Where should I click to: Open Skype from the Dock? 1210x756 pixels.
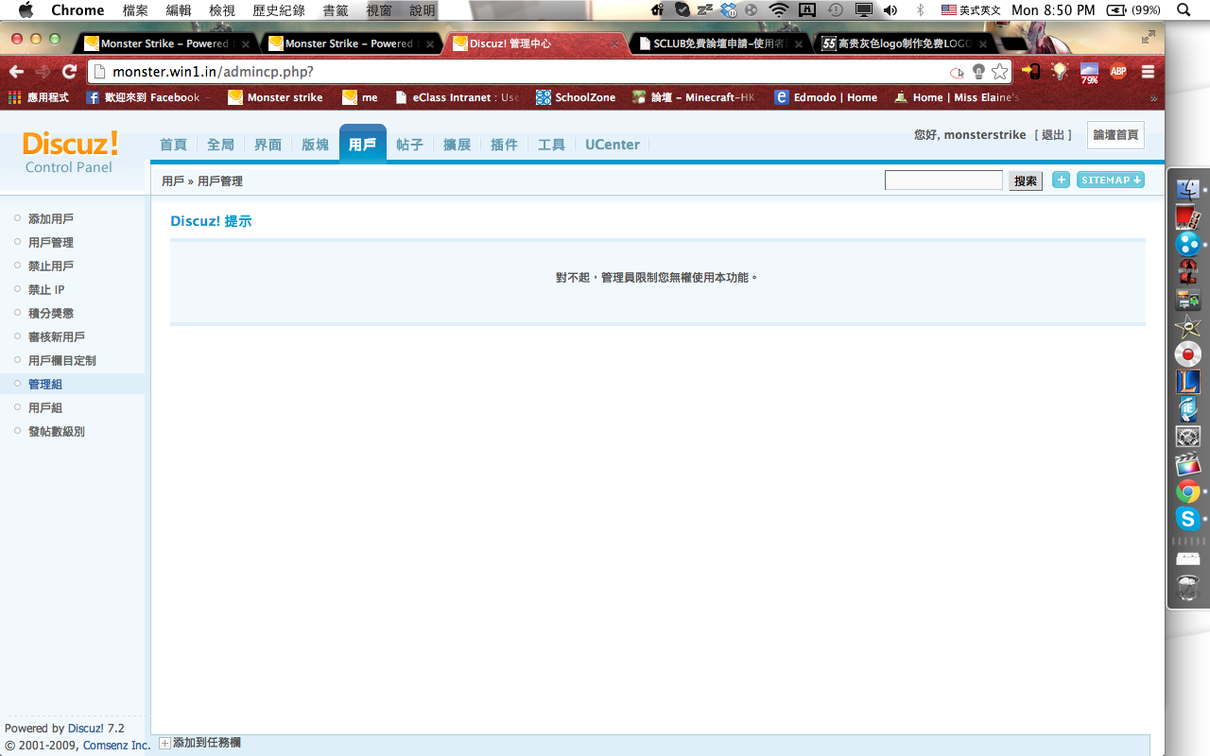[1188, 519]
